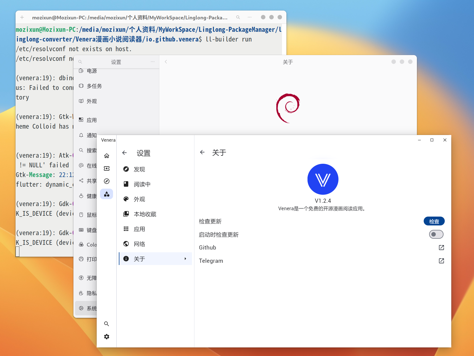Open the Github external link icon
The height and width of the screenshot is (356, 474).
(x=442, y=248)
